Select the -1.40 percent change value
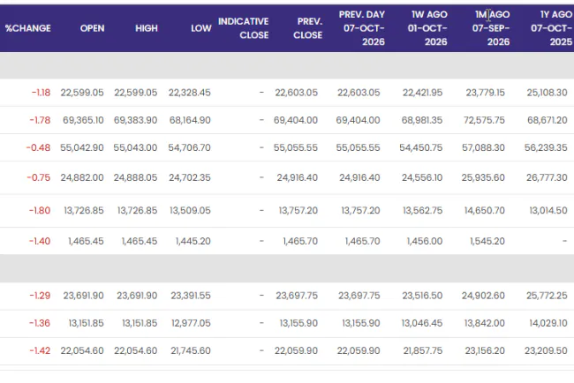574x383 pixels. [40, 241]
